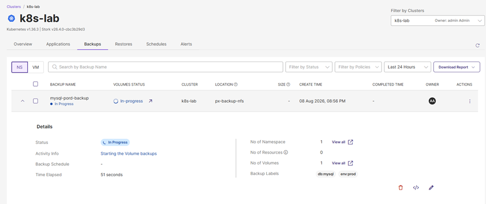Click the In Progress status badge
486x204 pixels.
point(115,142)
